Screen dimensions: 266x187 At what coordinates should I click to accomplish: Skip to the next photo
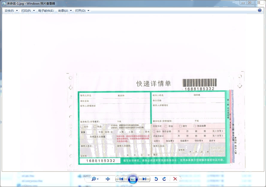coord(144,179)
